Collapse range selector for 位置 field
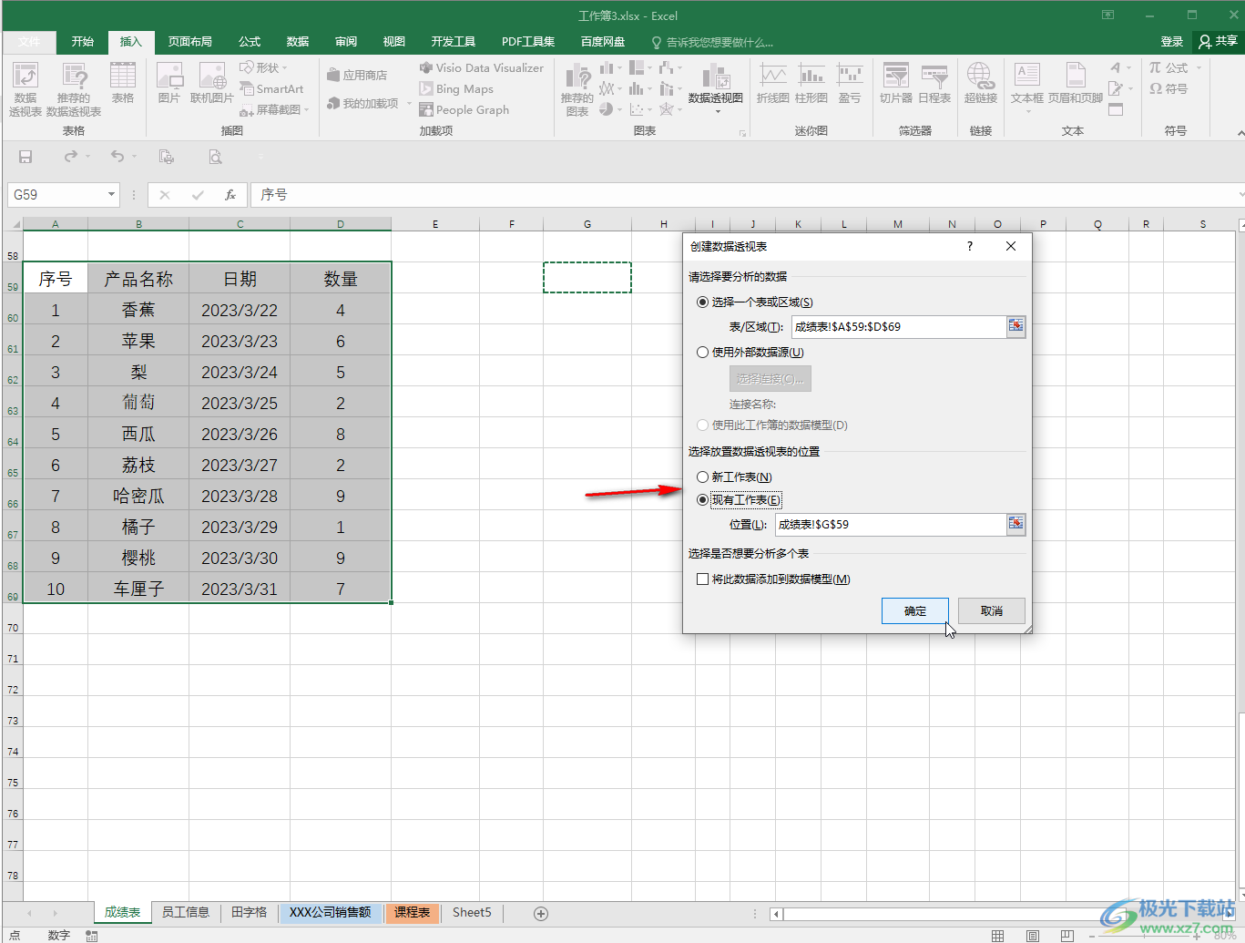Screen dimensions: 1245x943 click(x=1015, y=524)
